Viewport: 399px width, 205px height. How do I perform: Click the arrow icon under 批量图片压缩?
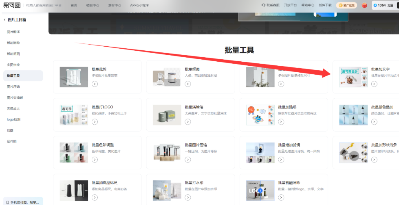(x=188, y=160)
